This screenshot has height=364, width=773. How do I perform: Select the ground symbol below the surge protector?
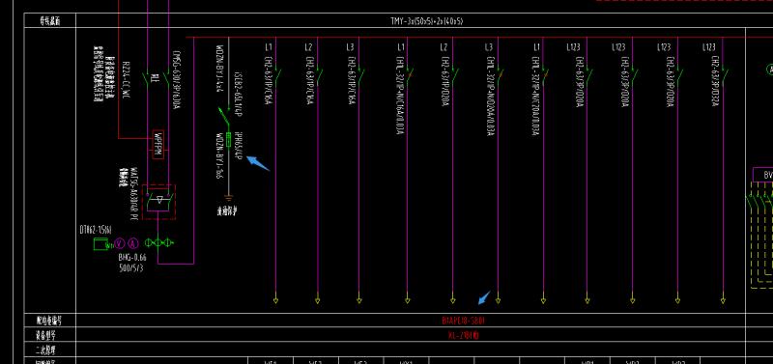228,198
